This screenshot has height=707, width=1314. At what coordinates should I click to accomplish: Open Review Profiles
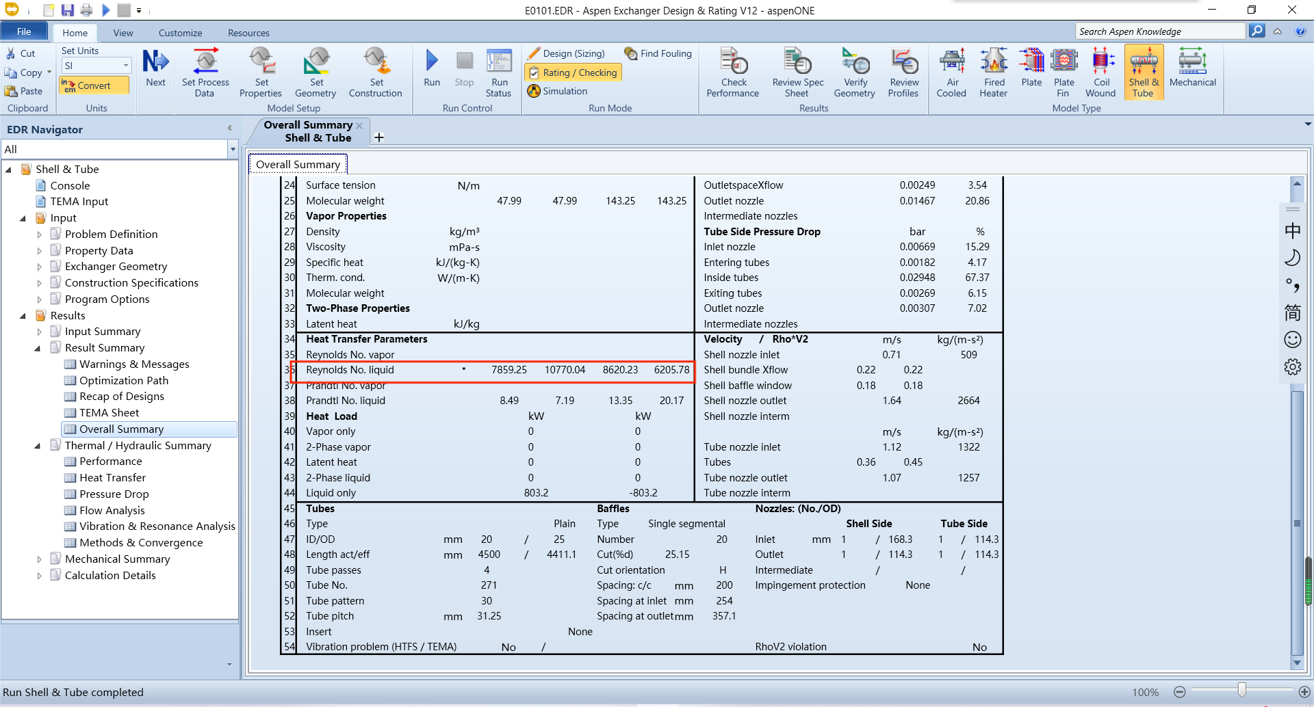903,72
